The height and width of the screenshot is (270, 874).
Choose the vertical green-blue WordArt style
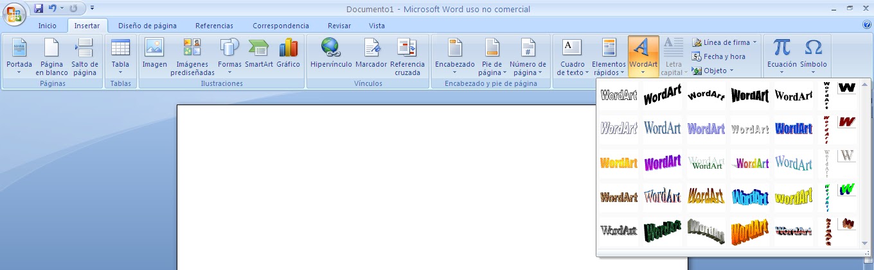click(x=827, y=198)
